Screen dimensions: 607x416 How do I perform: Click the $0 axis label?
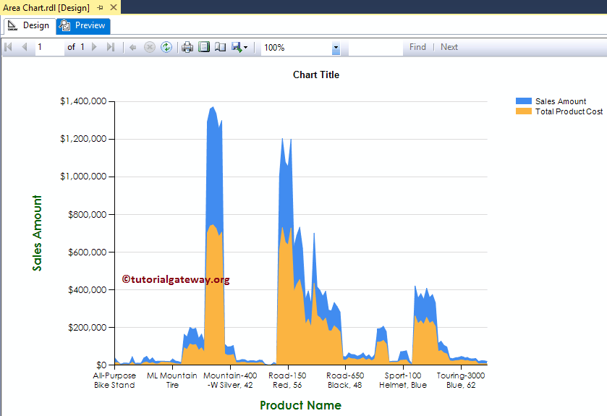click(101, 365)
